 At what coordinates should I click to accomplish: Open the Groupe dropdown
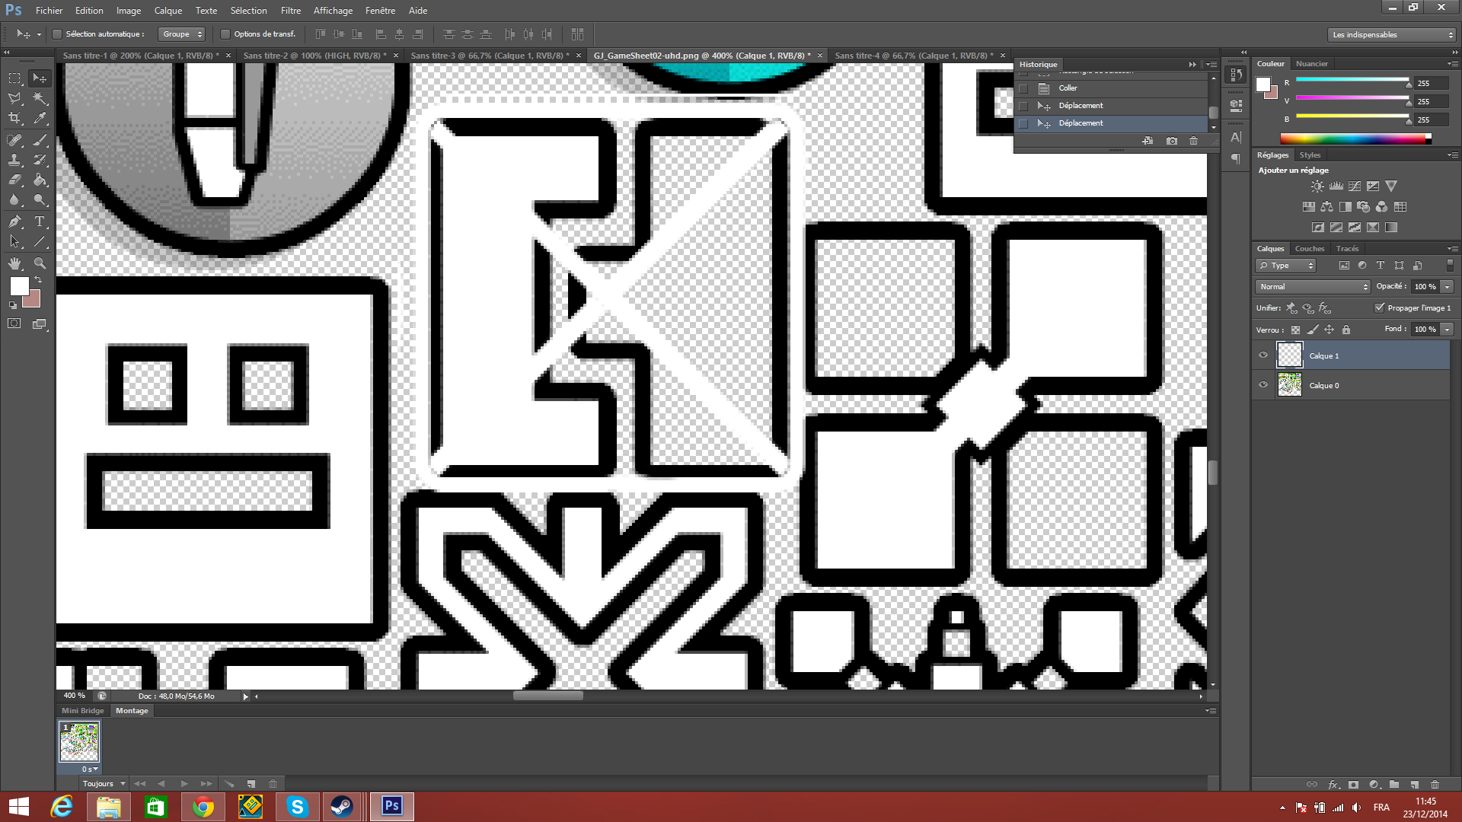pyautogui.click(x=182, y=34)
